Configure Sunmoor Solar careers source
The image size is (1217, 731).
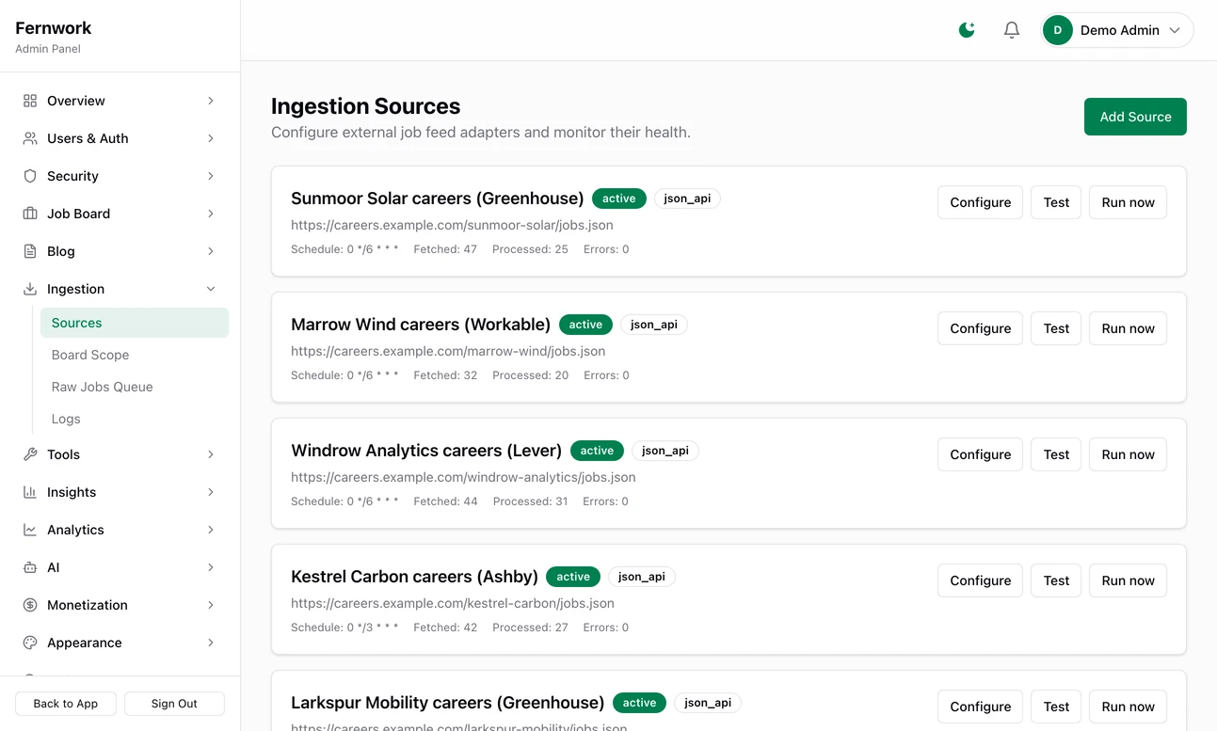pyautogui.click(x=980, y=202)
